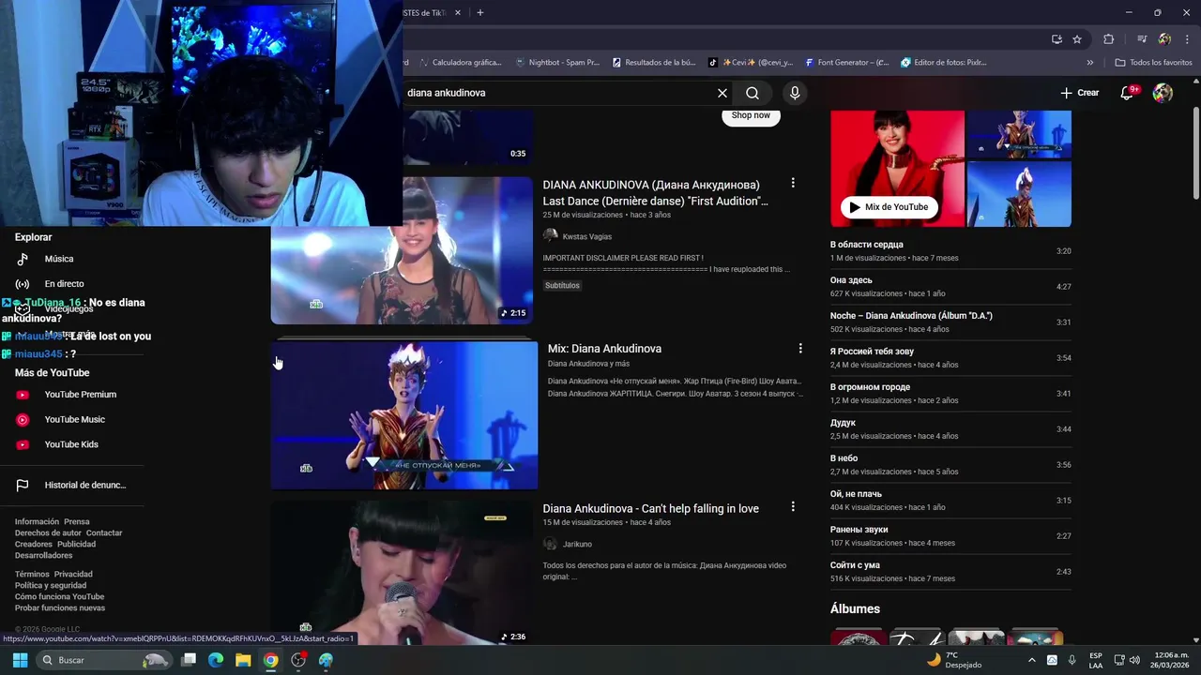Open Mix: Diana Ankudinova title
1201x675 pixels.
[604, 349]
